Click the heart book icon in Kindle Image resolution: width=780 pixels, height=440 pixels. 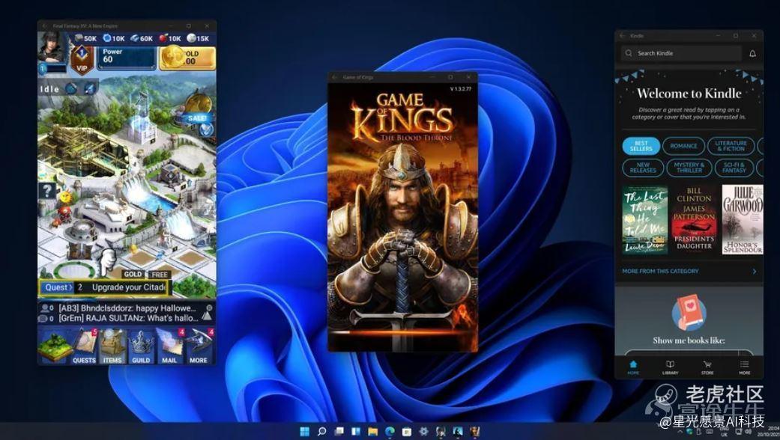pyautogui.click(x=689, y=312)
